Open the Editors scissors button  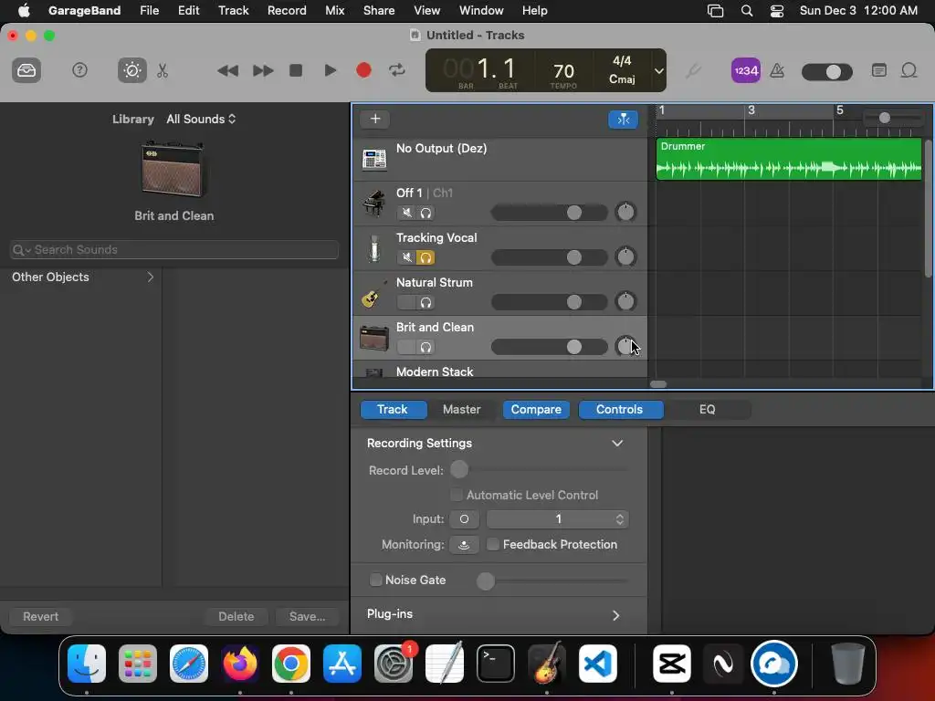coord(163,71)
